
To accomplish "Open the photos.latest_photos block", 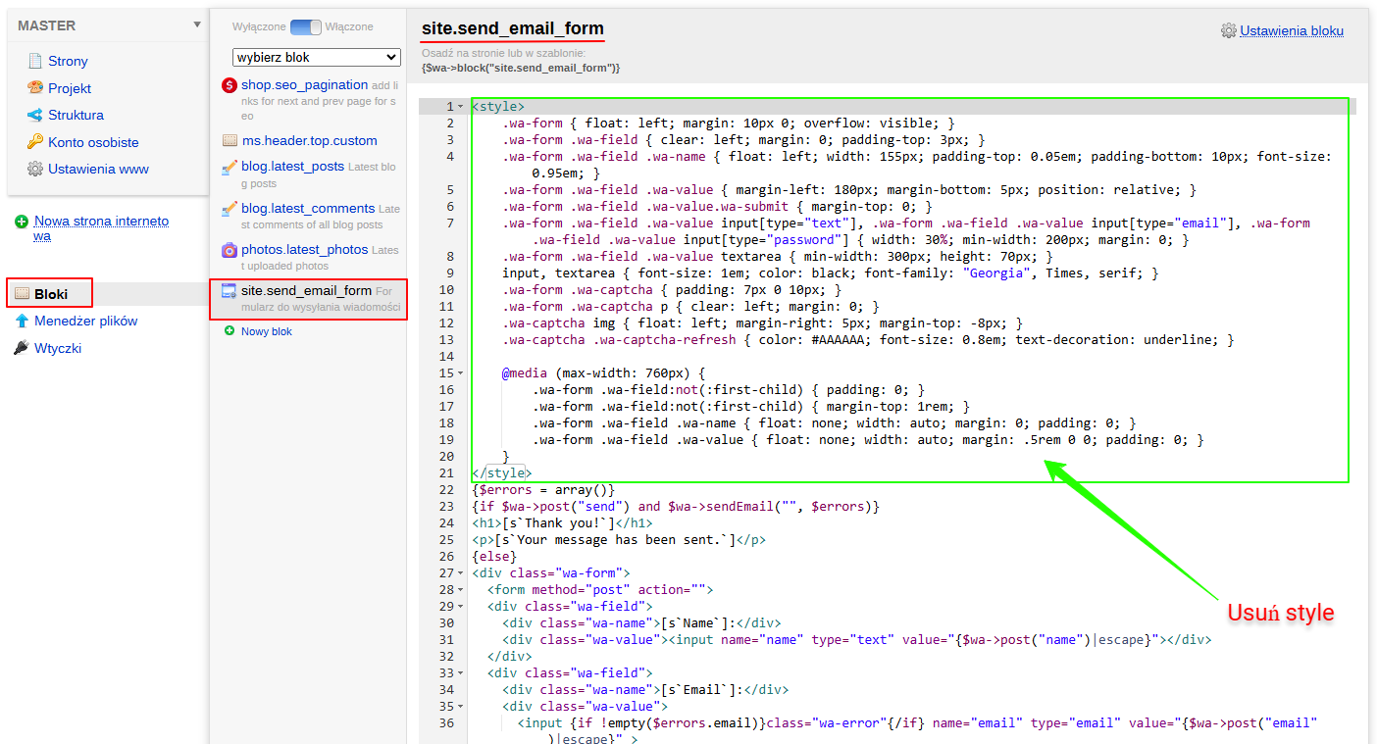I will click(x=304, y=250).
